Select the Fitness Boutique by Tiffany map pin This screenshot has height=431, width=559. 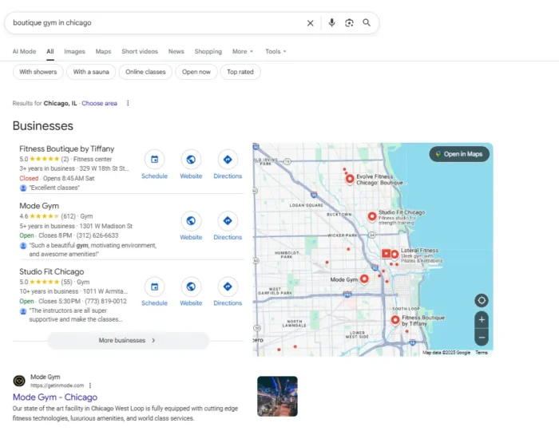pos(395,320)
